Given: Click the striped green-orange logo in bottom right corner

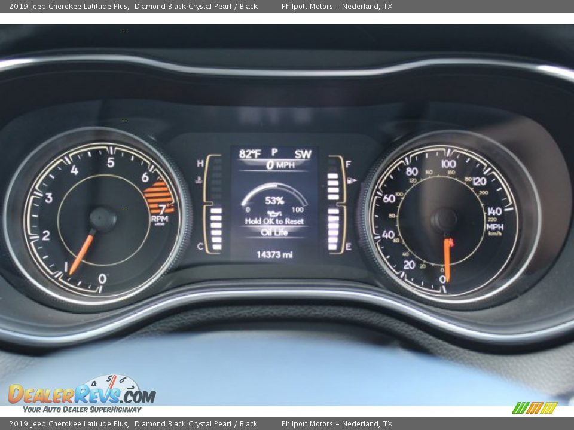Looking at the screenshot, I should pos(535,408).
